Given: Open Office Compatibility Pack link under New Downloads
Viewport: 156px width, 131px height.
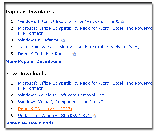Looking at the screenshot, I should (x=85, y=86).
